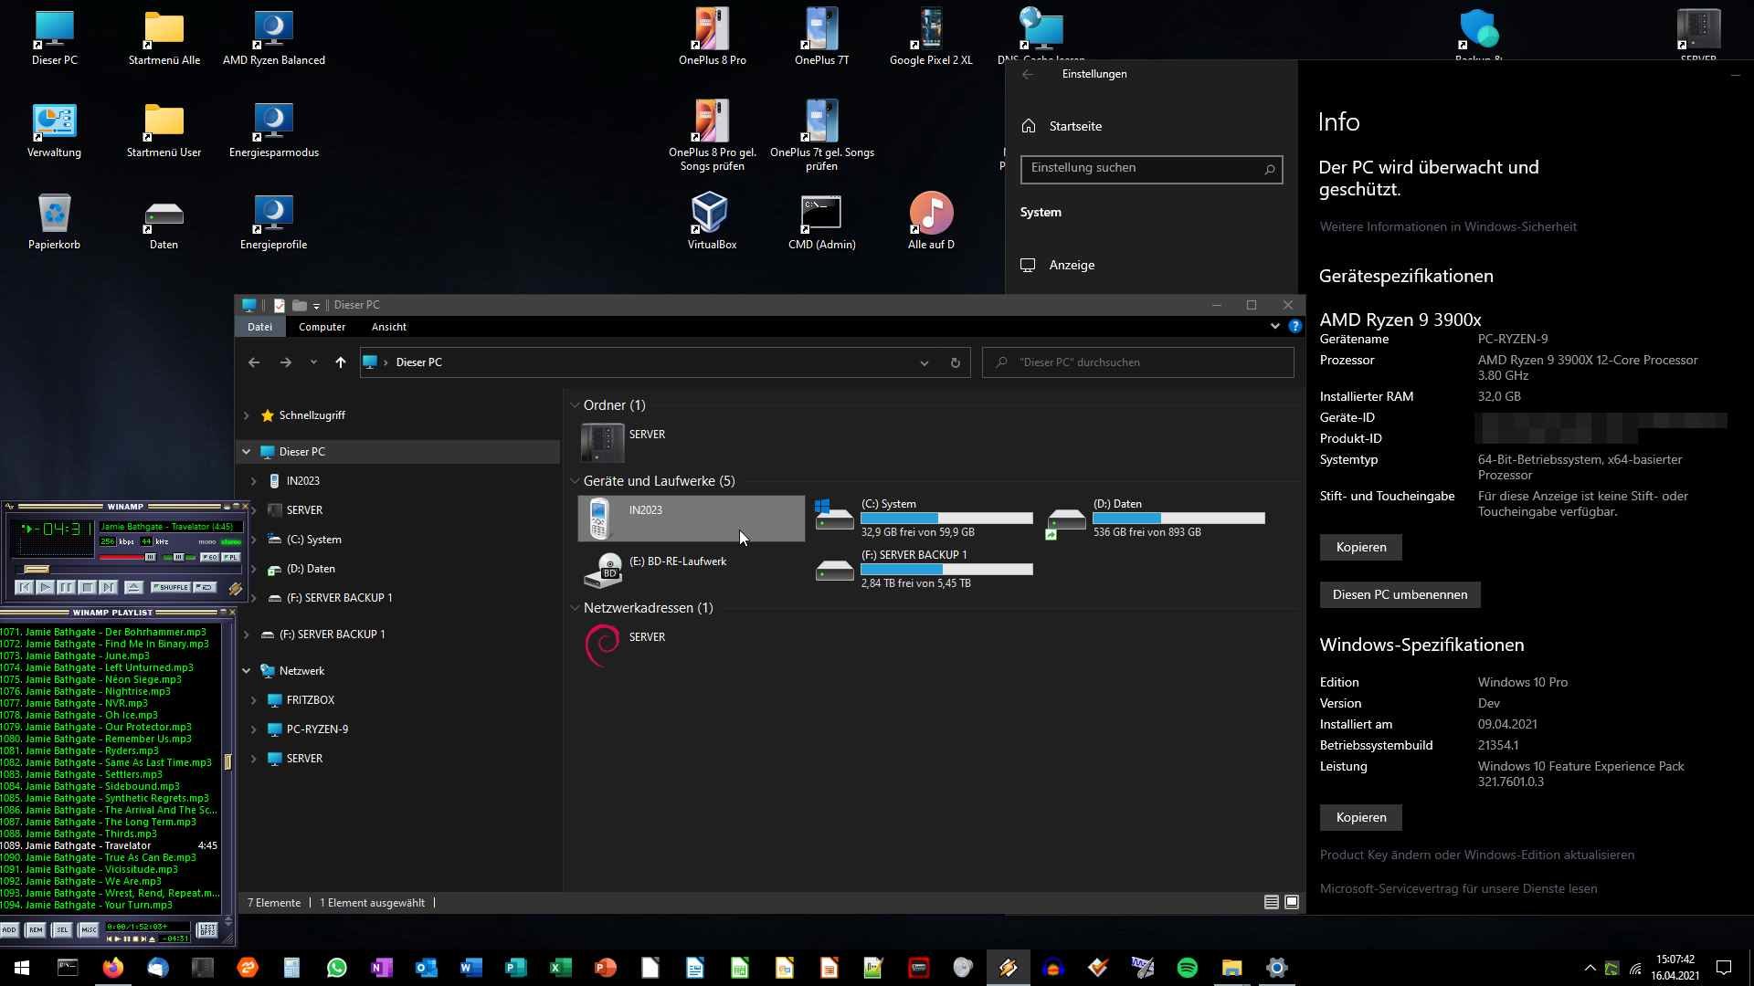Skip to next track in Winamp
The image size is (1754, 986).
click(x=109, y=587)
